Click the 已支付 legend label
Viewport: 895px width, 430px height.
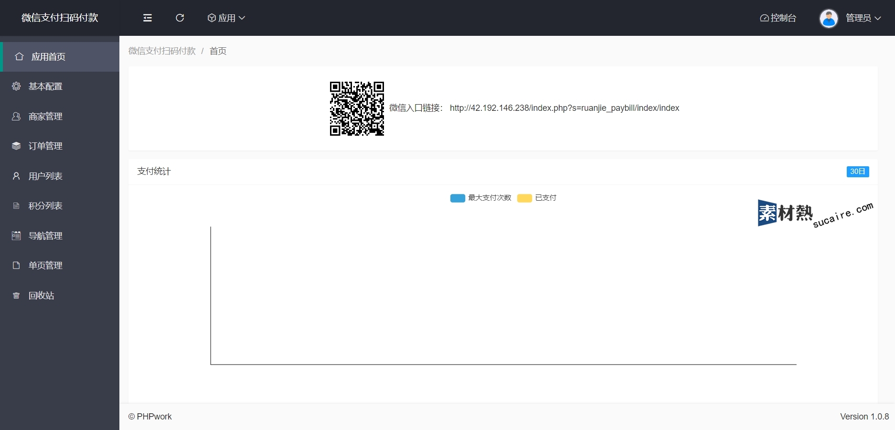pos(546,198)
